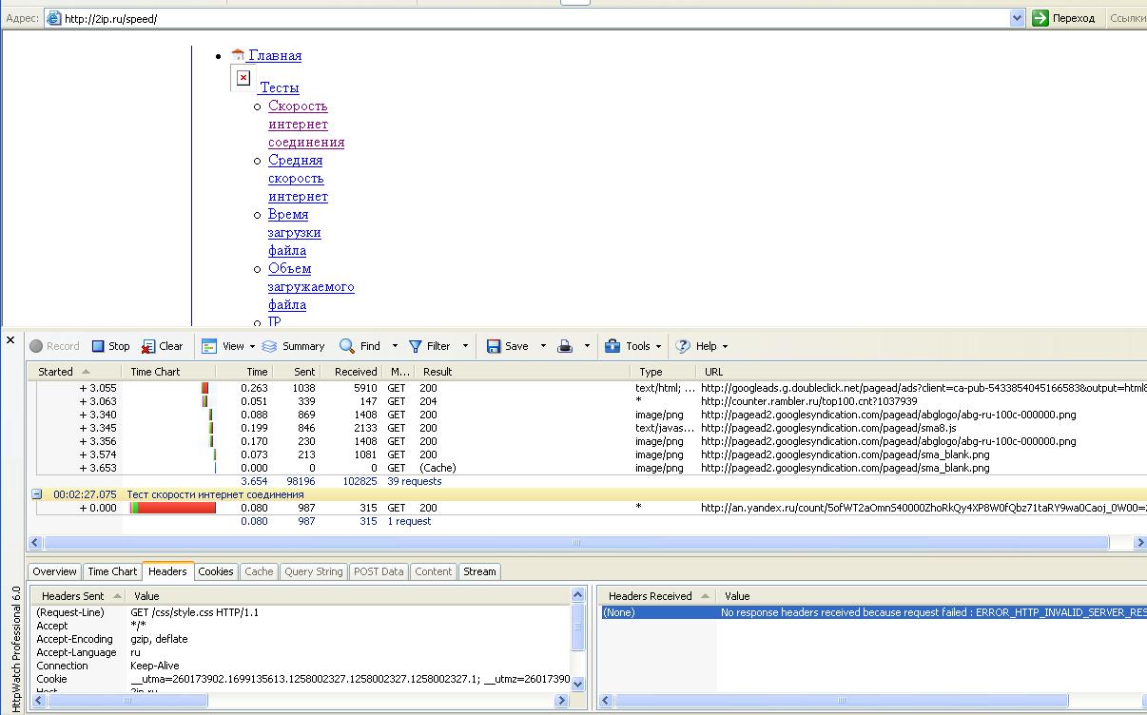Close the HttpWatch panel with X
The image size is (1147, 715).
coord(11,339)
